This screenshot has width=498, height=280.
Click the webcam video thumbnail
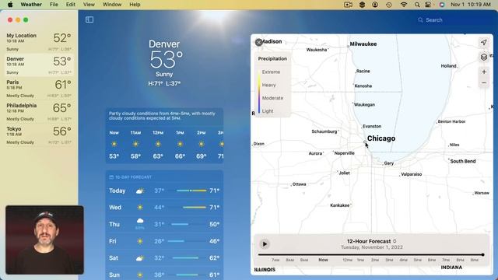tap(44, 240)
